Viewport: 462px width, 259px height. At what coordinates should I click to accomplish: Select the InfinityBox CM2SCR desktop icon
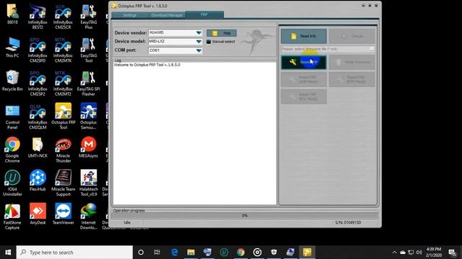pos(63,16)
